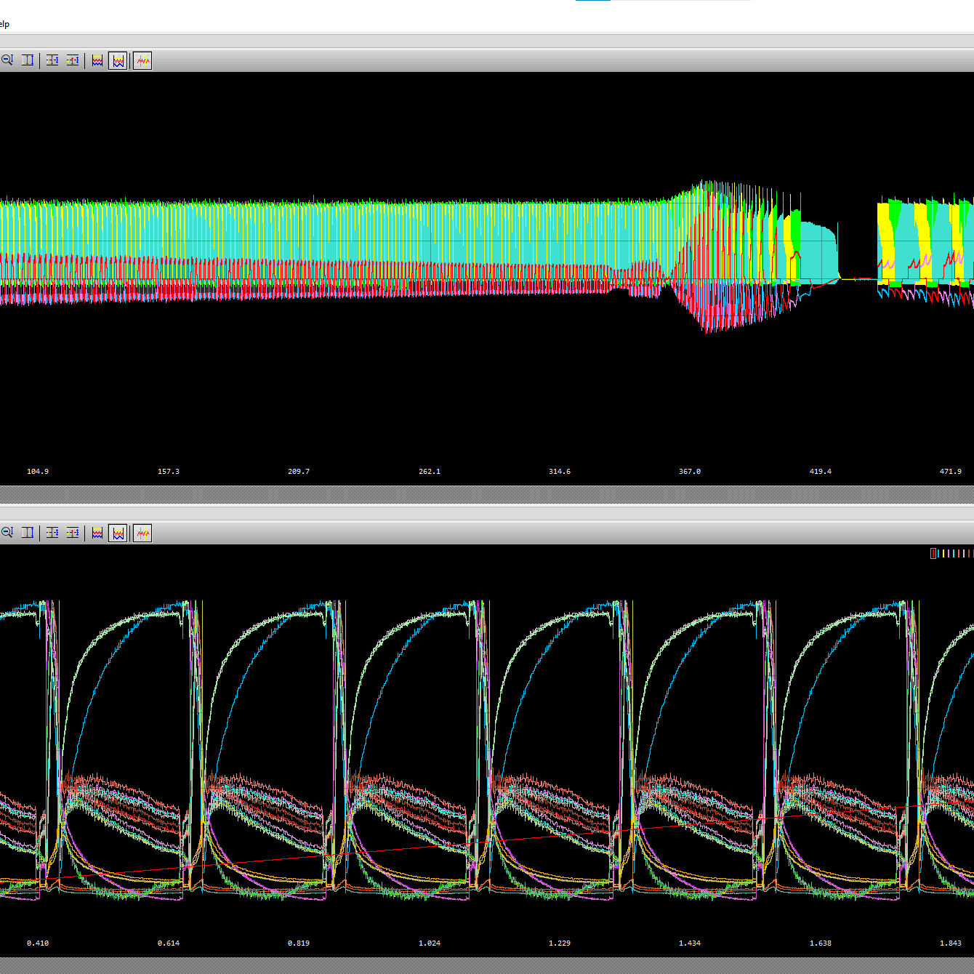This screenshot has width=974, height=974.
Task: Click the 1.229 time label on lower graph
Action: [560, 943]
